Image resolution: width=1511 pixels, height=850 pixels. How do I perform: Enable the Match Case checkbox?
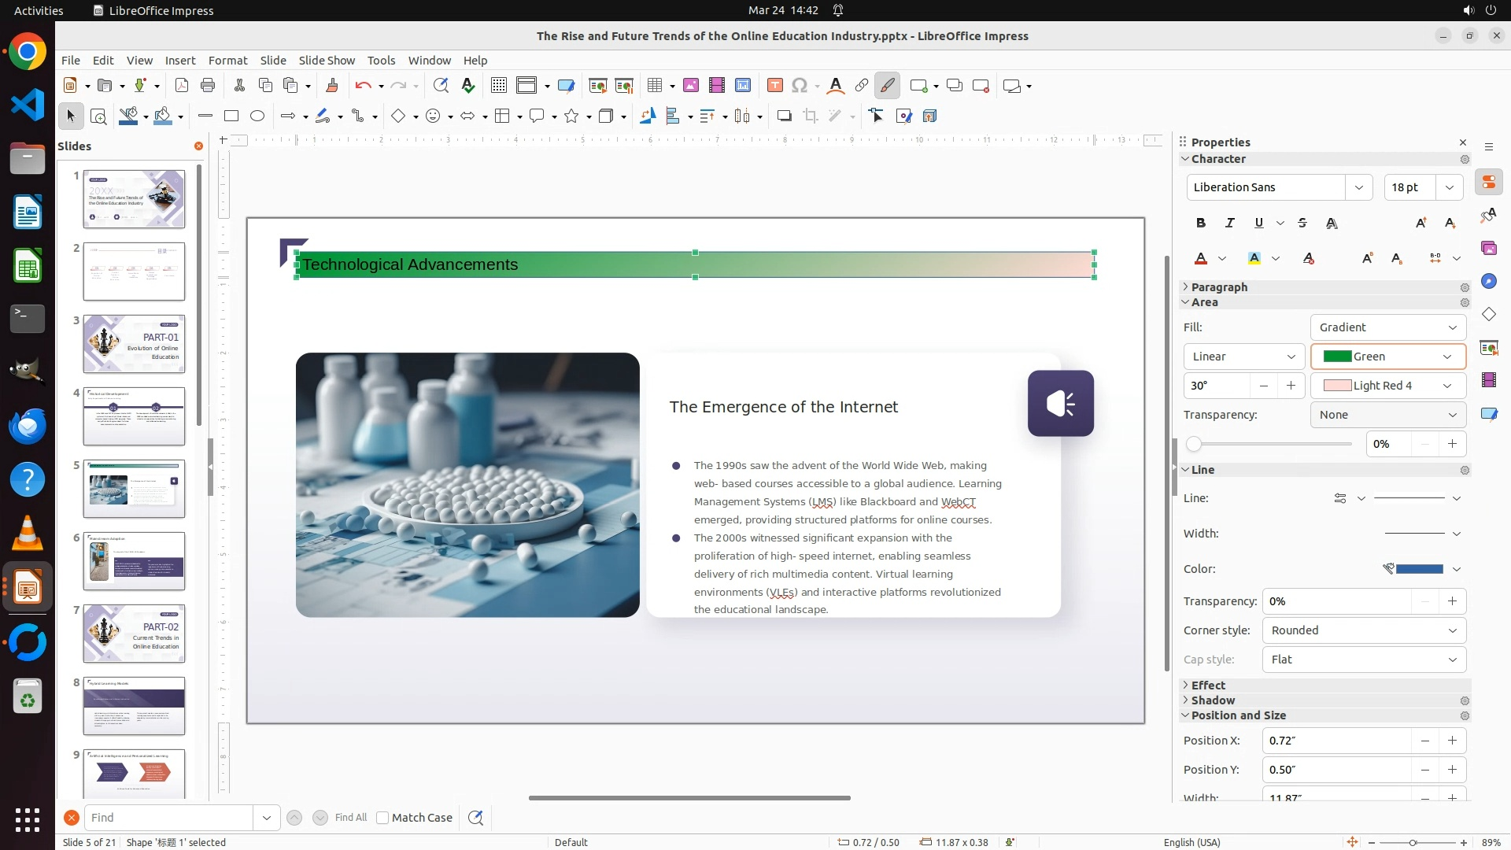click(383, 818)
